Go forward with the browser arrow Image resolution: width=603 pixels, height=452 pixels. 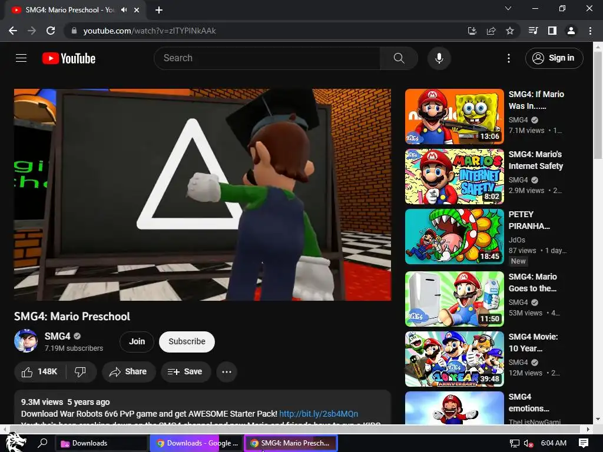(x=32, y=31)
